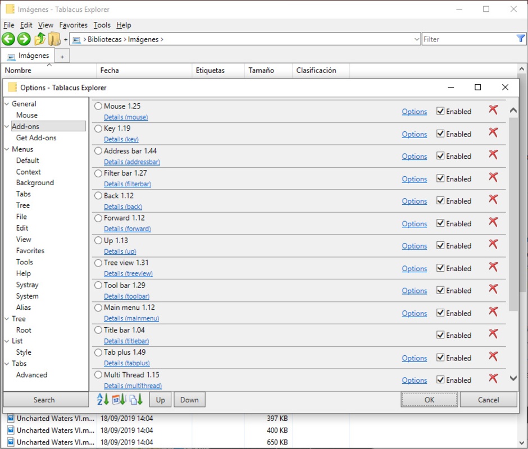Uncheck Enabled for Back 1.12
Image resolution: width=528 pixels, height=449 pixels.
coord(440,200)
